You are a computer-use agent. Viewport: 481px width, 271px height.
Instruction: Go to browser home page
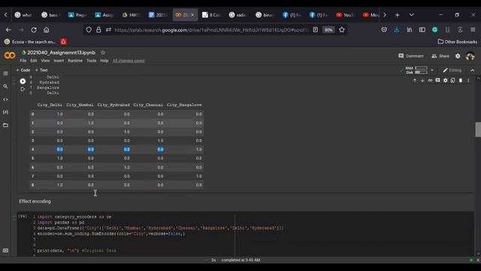point(47,30)
